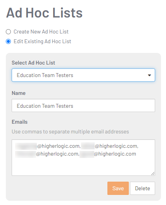This screenshot has width=166, height=205.
Task: Click into the Emails text area
Action: [83, 158]
